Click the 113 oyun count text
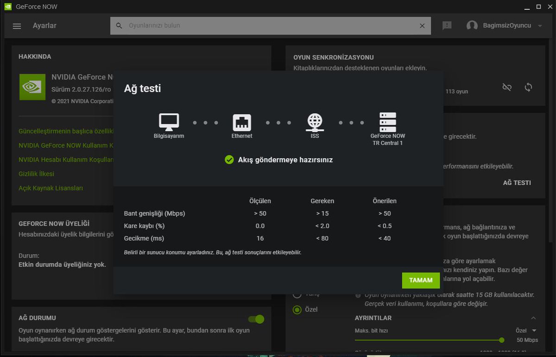Image resolution: width=556 pixels, height=357 pixels. pos(457,92)
